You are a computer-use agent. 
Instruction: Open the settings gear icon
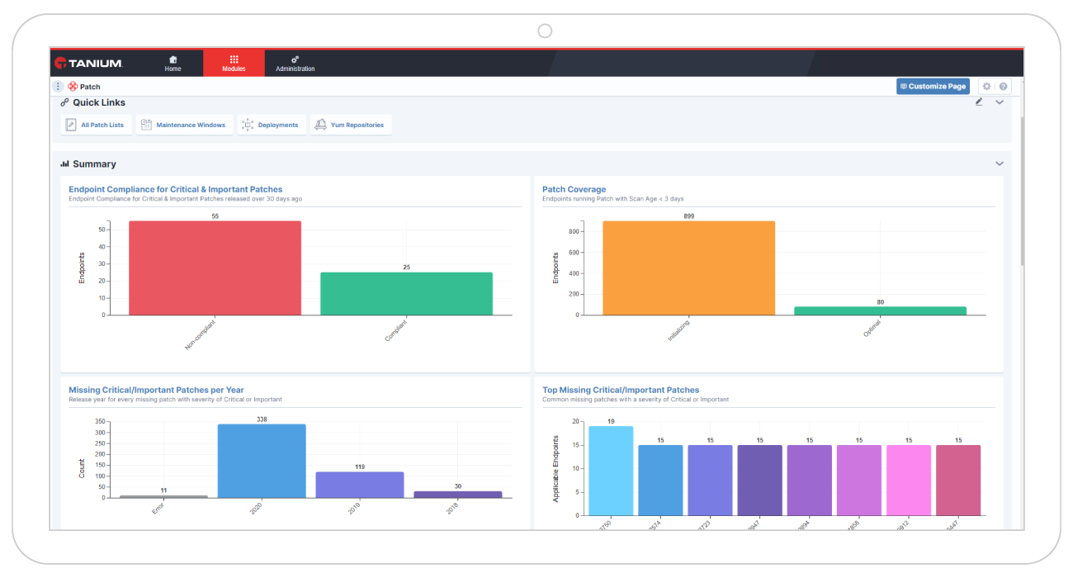tap(986, 87)
